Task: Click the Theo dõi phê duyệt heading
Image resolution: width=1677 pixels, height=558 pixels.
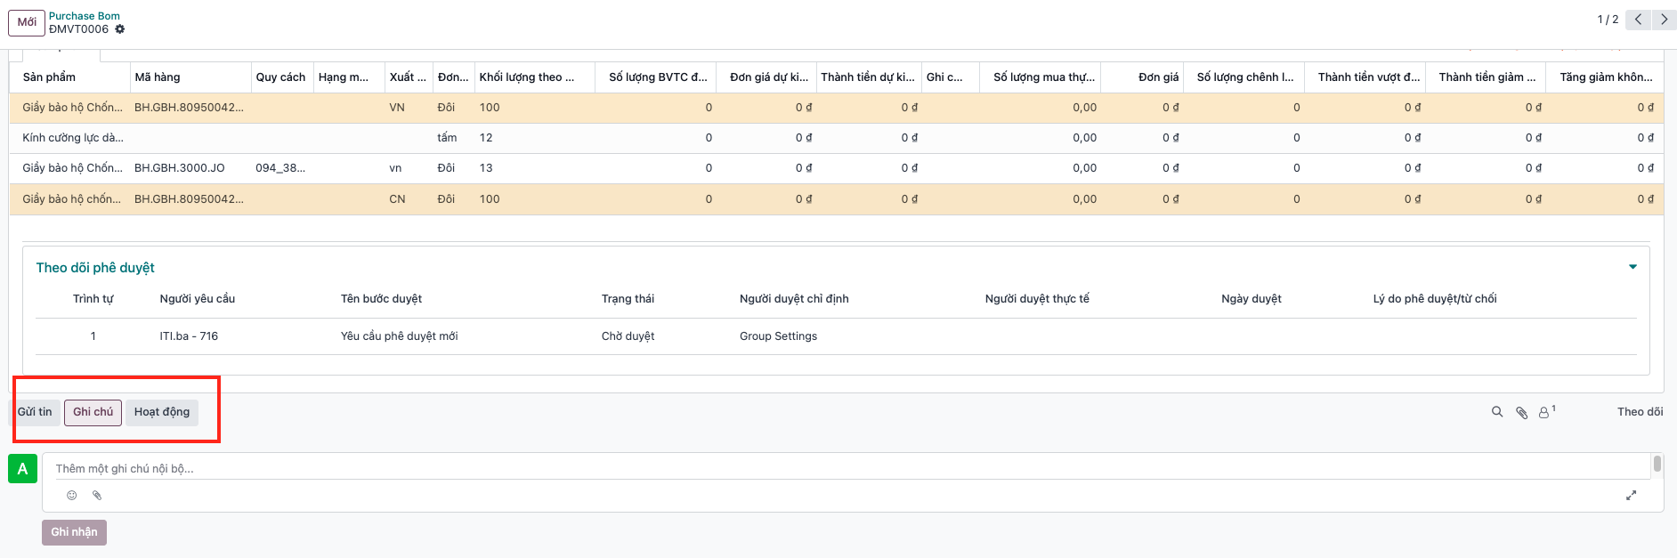Action: (x=95, y=268)
